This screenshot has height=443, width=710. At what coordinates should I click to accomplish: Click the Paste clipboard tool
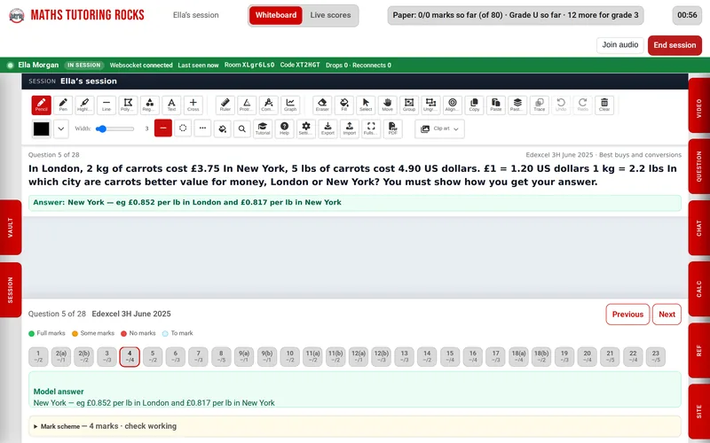496,105
